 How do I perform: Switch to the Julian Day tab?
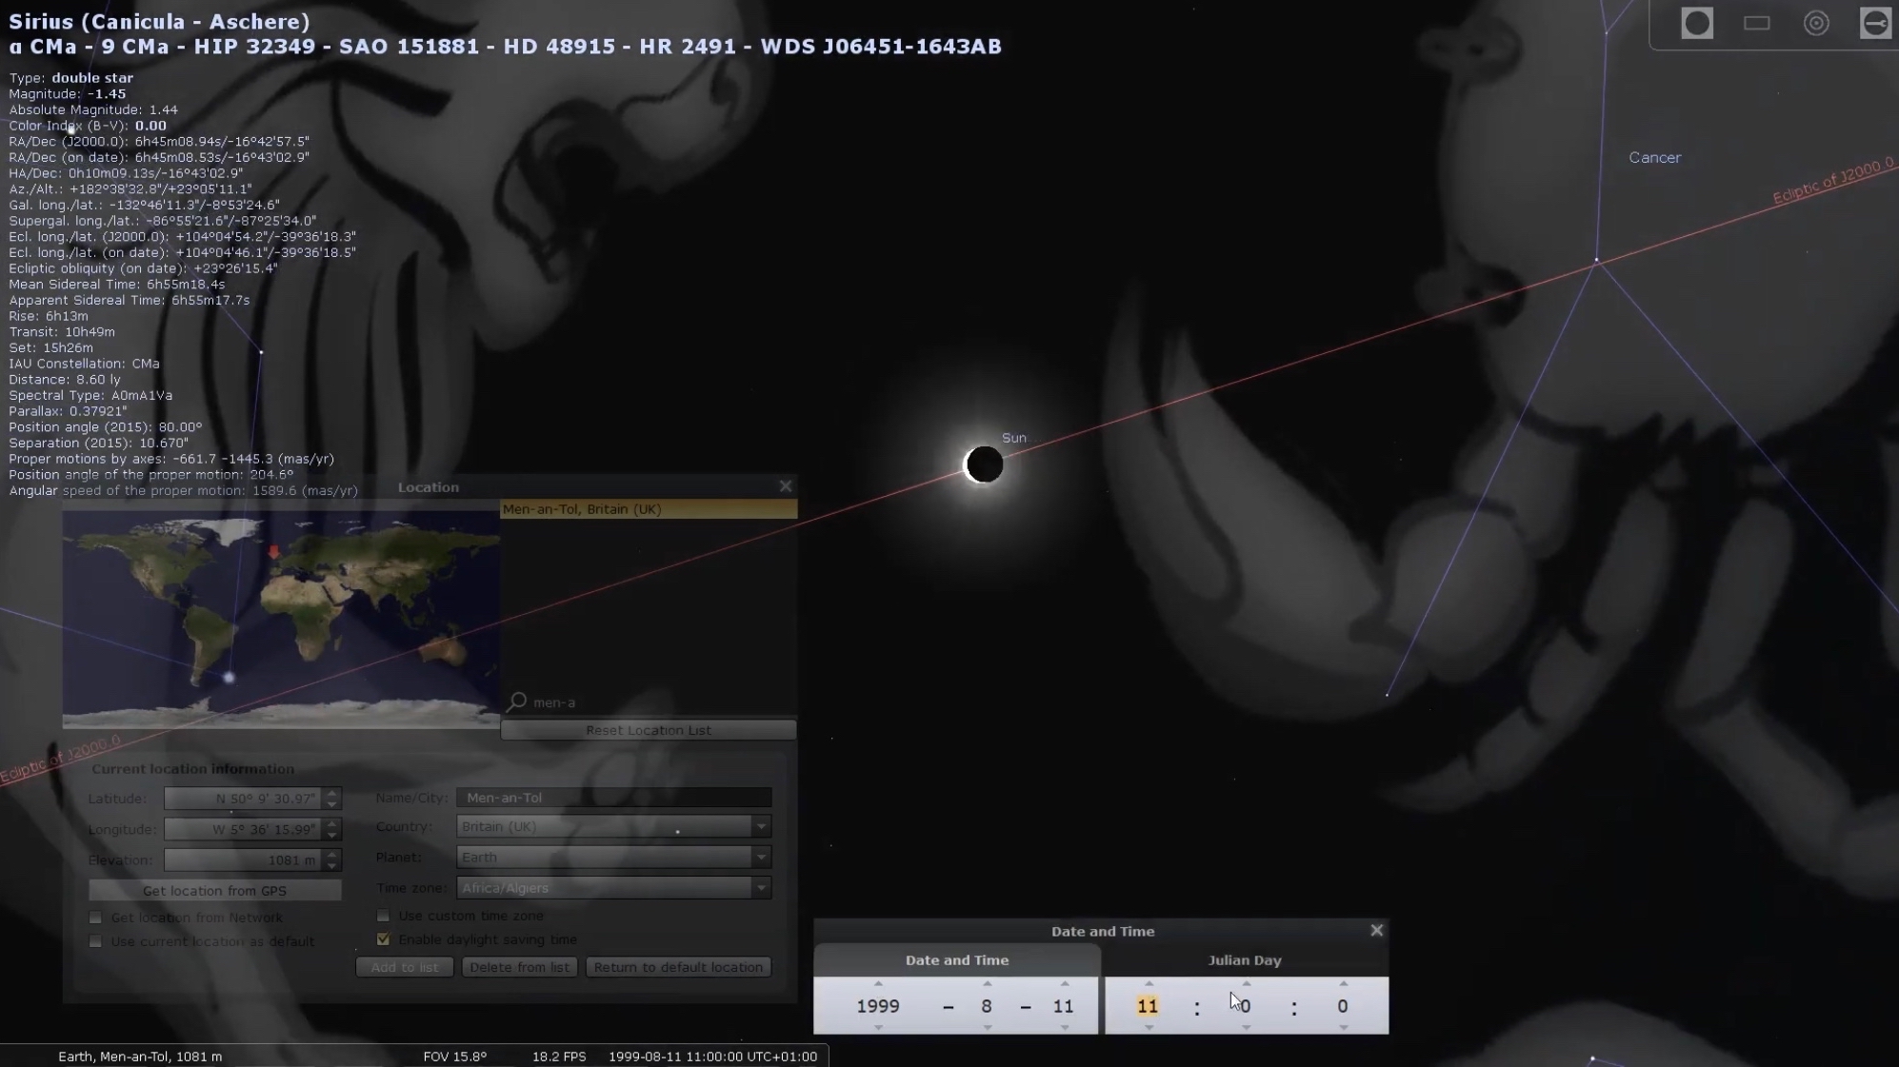1244,960
